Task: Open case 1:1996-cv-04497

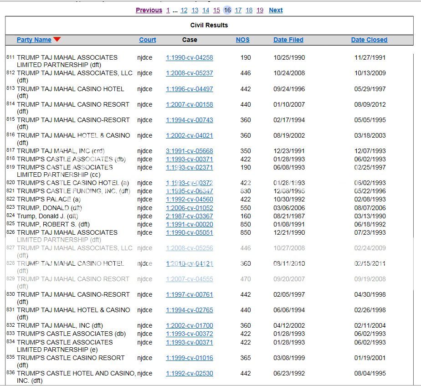Action: [189, 89]
